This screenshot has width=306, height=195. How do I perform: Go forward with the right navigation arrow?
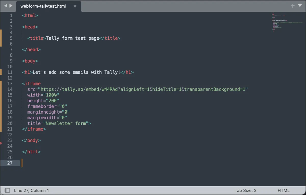click(11, 6)
